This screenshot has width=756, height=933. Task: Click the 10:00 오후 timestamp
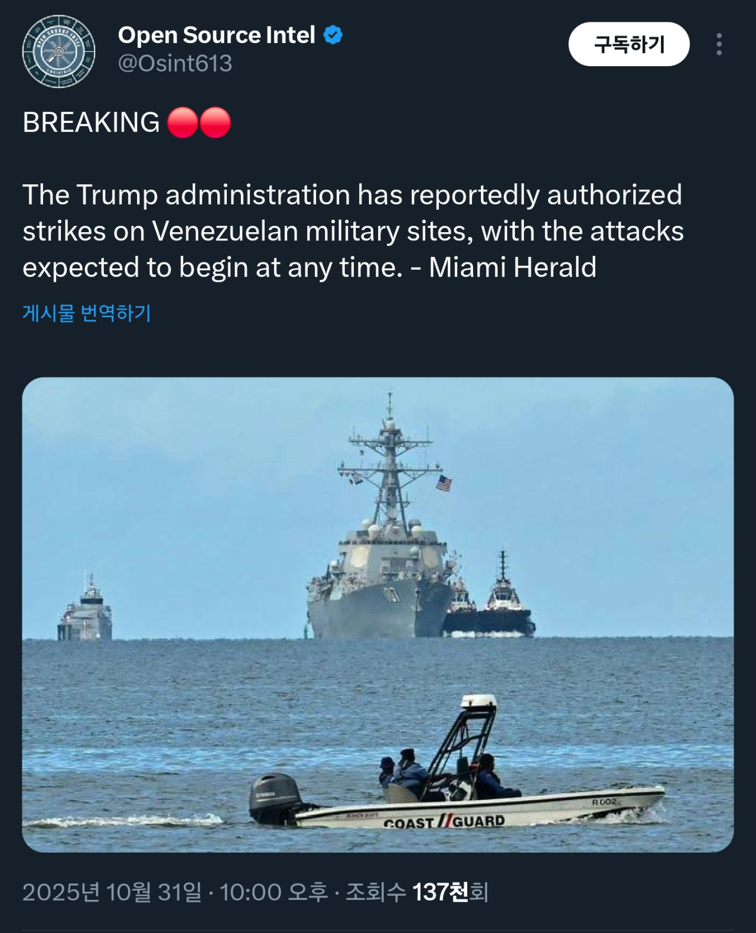pyautogui.click(x=273, y=892)
